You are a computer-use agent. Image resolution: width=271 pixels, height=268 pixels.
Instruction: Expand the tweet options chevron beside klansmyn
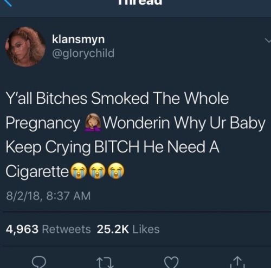tap(268, 41)
